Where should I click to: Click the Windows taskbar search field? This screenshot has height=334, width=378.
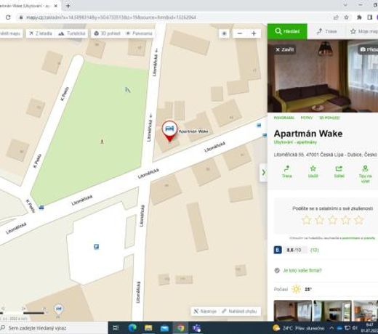tap(53, 328)
